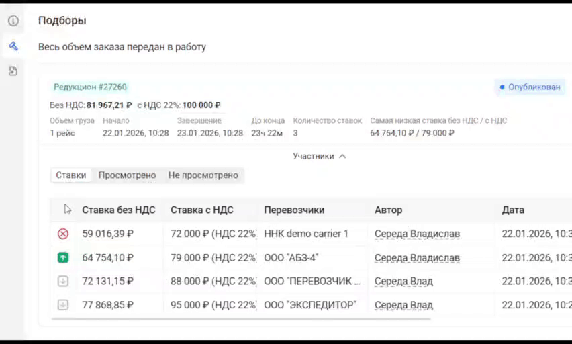Switch to the Просмотрено tab
The image size is (572, 344).
[x=127, y=175]
